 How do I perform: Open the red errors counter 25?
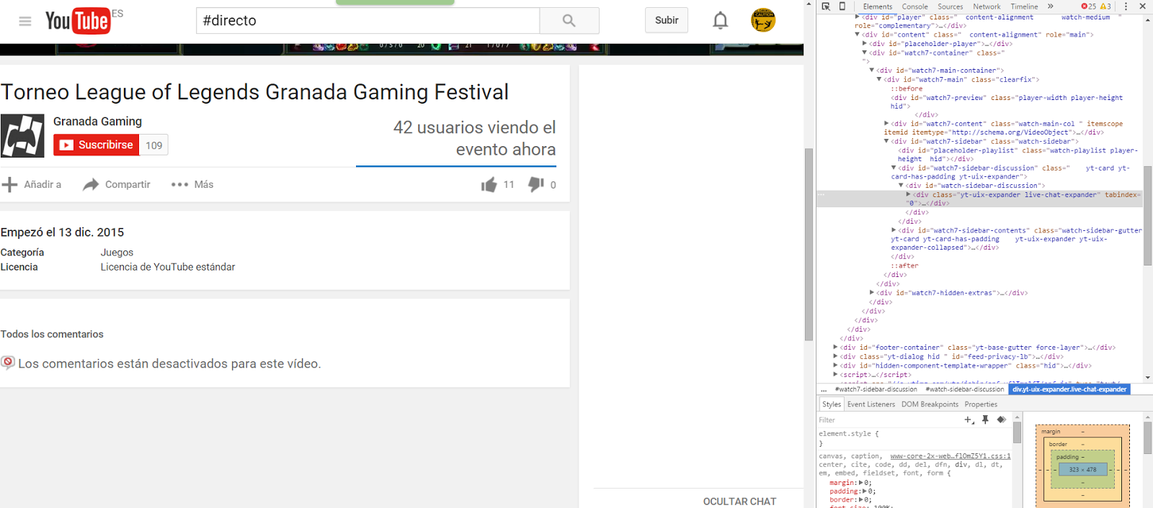click(x=1089, y=6)
